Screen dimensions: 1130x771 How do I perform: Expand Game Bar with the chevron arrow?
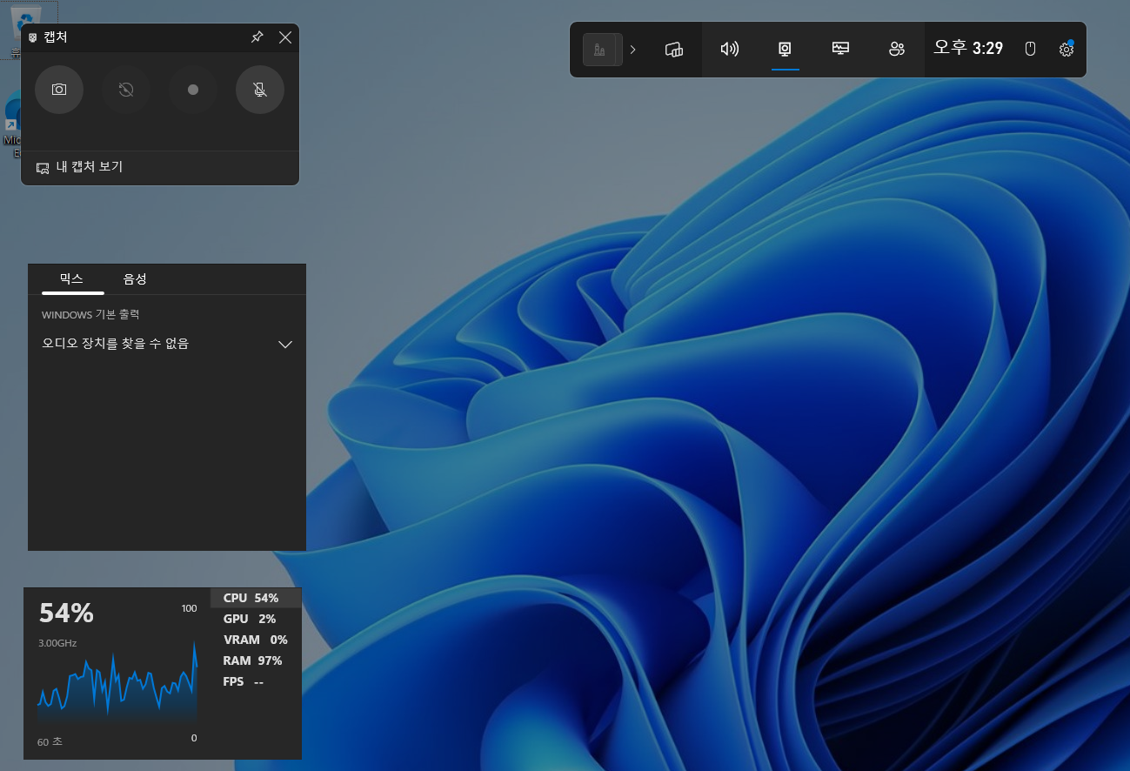click(x=633, y=50)
